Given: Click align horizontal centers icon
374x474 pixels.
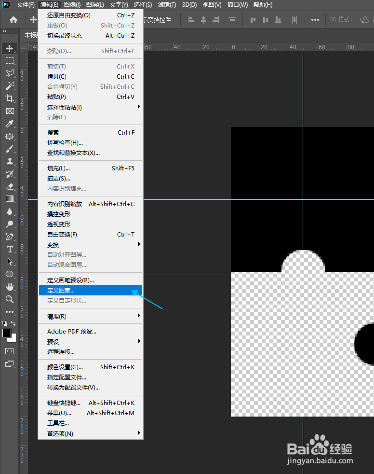Looking at the screenshot, I should pos(204,20).
